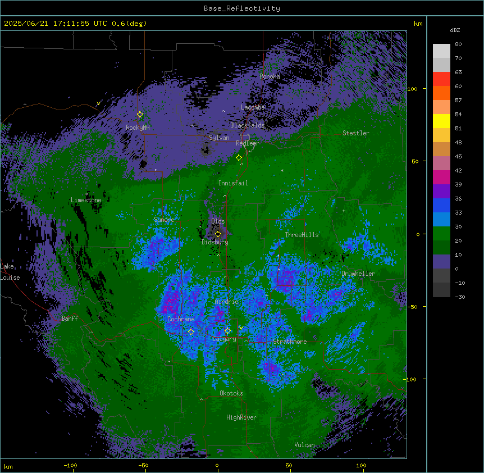Click the Calgary city label
The image size is (484, 473).
(x=224, y=339)
